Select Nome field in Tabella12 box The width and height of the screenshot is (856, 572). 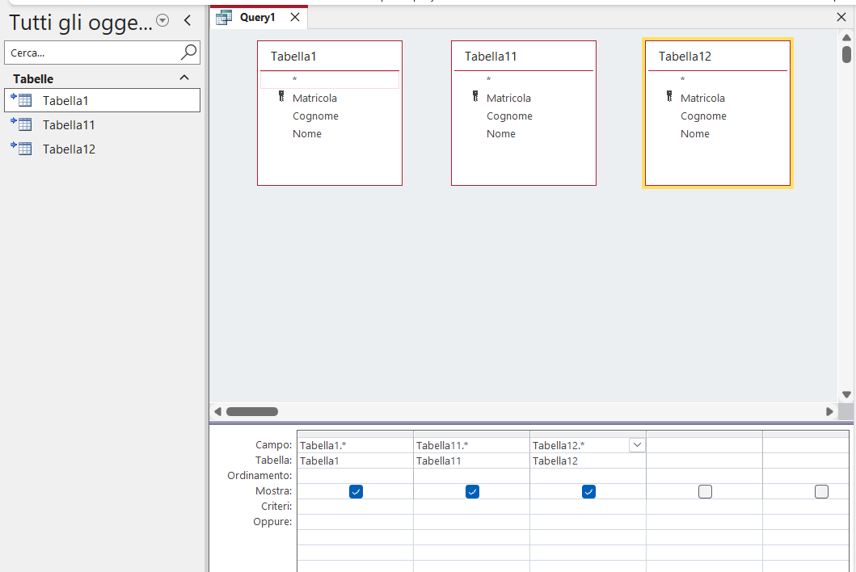click(x=694, y=134)
